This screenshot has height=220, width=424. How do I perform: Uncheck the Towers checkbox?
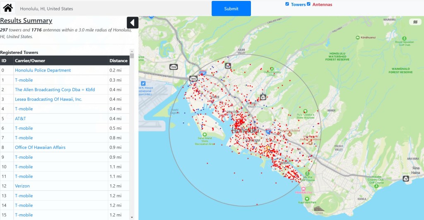pos(287,4)
